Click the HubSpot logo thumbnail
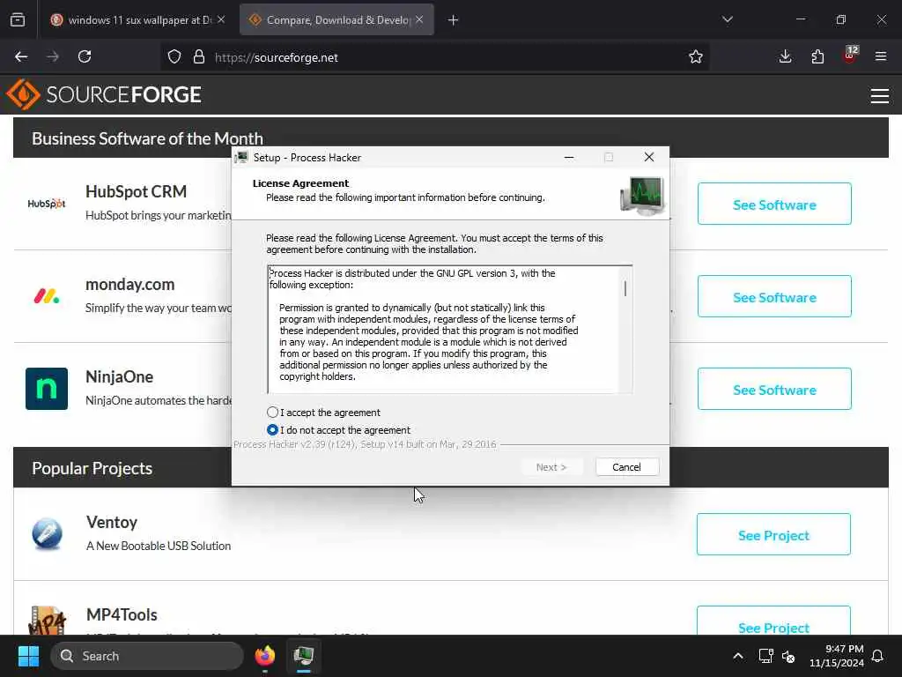 point(47,204)
